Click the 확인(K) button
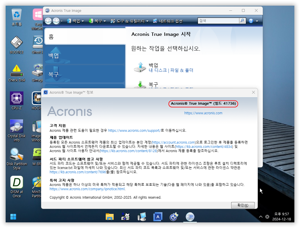Viewport: 300px width, 228px height. point(243,205)
